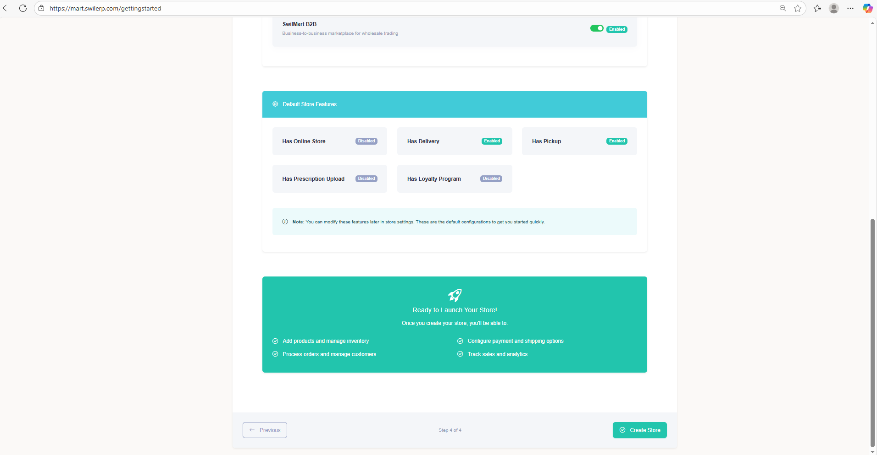Viewport: 877px width, 455px height.
Task: Go back with the Previous button
Action: (x=265, y=430)
